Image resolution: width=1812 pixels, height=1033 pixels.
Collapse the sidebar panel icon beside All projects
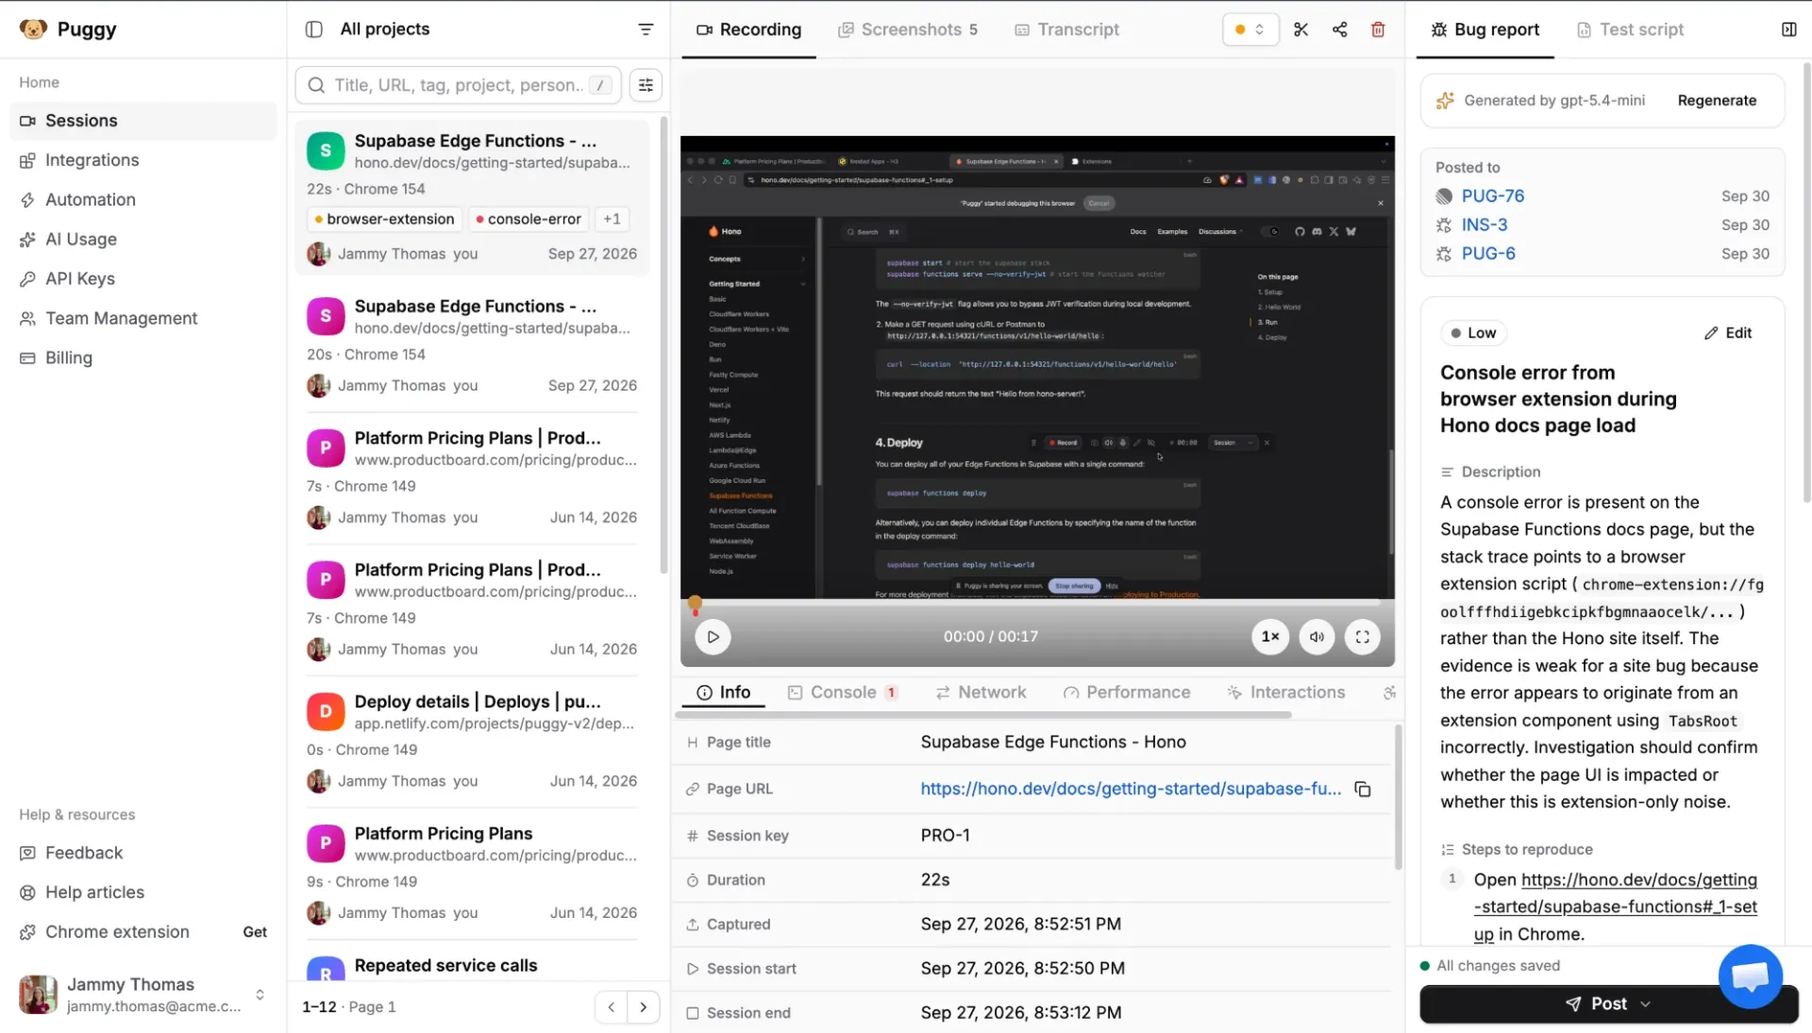[x=314, y=29]
